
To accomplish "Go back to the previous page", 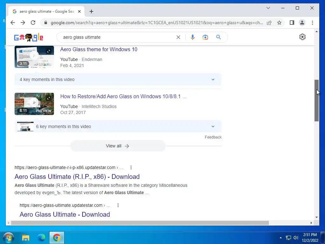I will coord(13,23).
